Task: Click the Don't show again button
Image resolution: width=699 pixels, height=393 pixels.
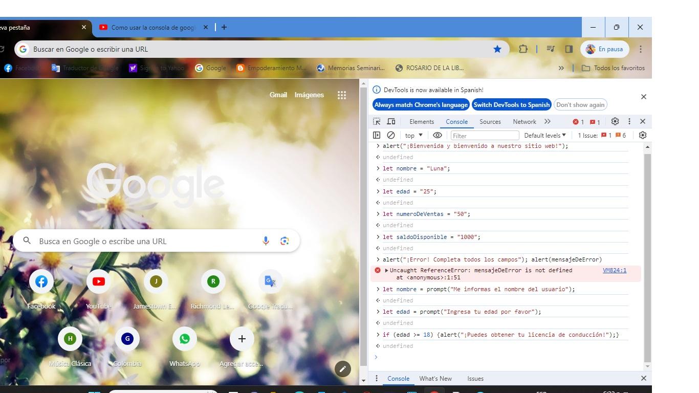Action: tap(580, 104)
